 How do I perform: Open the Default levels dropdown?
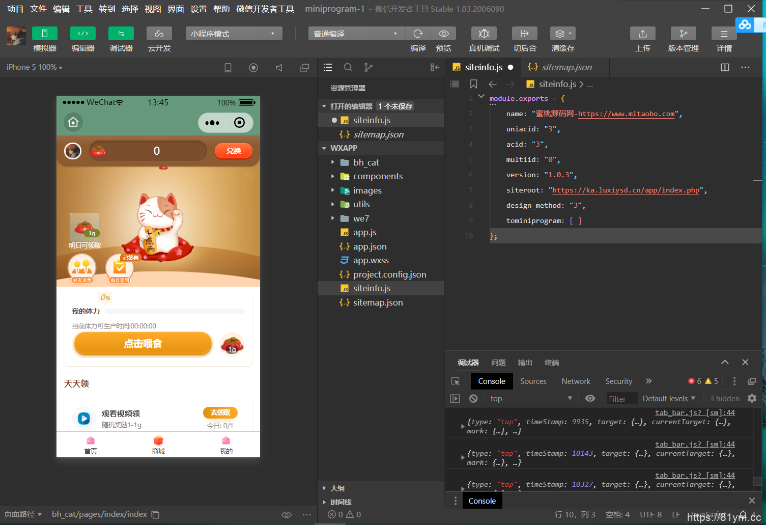668,399
